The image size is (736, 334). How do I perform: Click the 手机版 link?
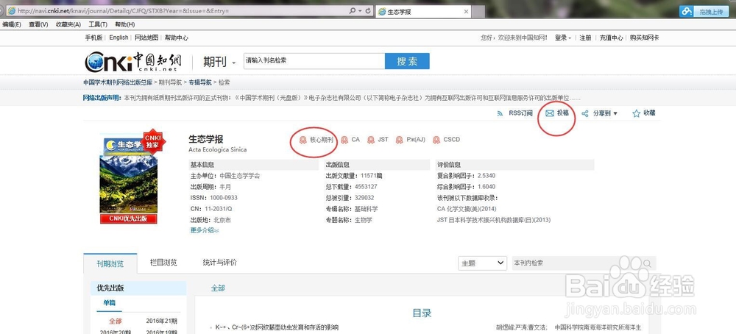click(x=93, y=38)
